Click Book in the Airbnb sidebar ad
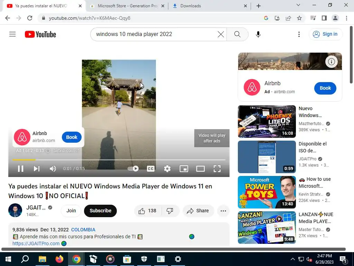354x266 pixels. (325, 88)
